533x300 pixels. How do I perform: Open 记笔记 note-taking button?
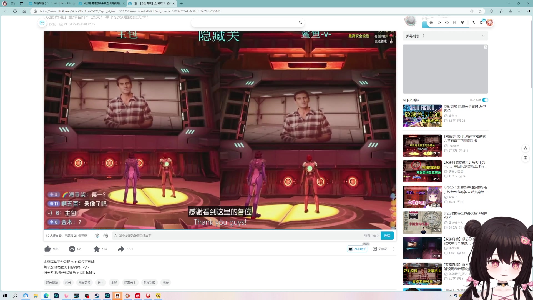coord(380,249)
